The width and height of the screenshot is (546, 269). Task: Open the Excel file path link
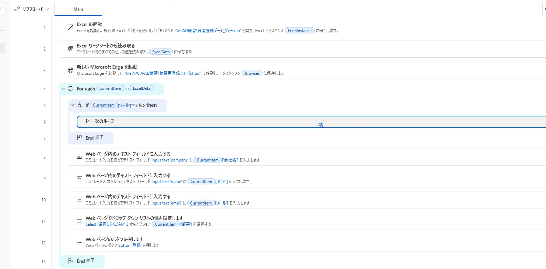[208, 31]
